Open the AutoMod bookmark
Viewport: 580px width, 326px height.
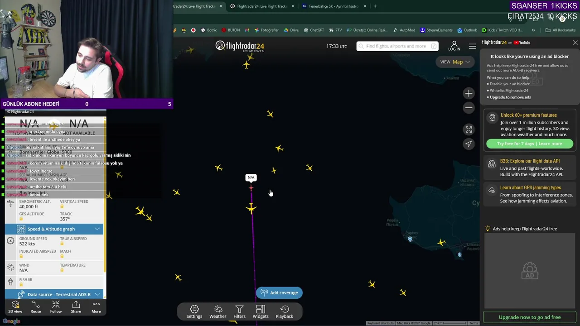click(x=404, y=30)
